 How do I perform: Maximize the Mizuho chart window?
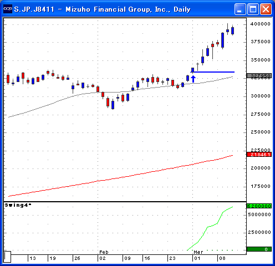(253, 9)
